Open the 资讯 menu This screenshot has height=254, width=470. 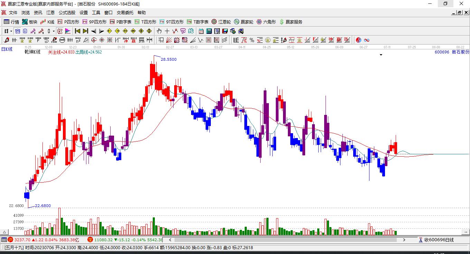pos(38,12)
